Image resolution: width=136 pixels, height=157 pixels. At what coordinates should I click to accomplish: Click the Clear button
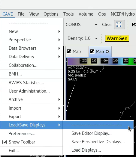107,25
